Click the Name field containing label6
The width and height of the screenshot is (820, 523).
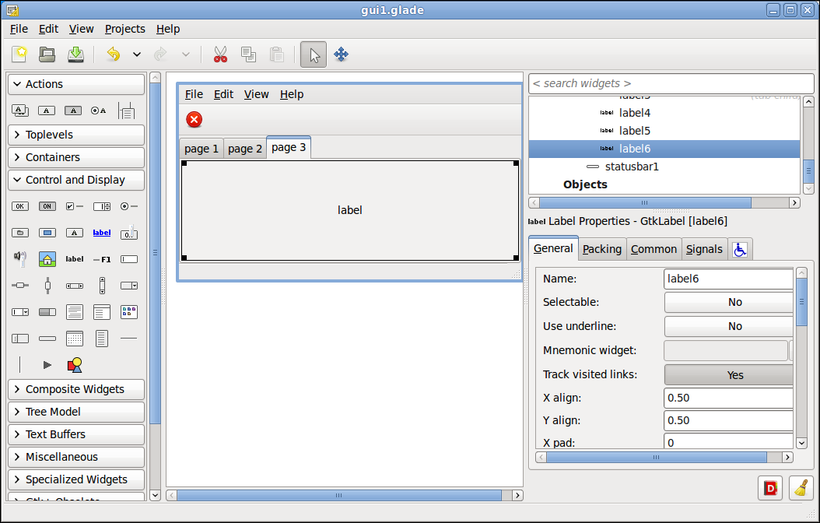coord(728,279)
